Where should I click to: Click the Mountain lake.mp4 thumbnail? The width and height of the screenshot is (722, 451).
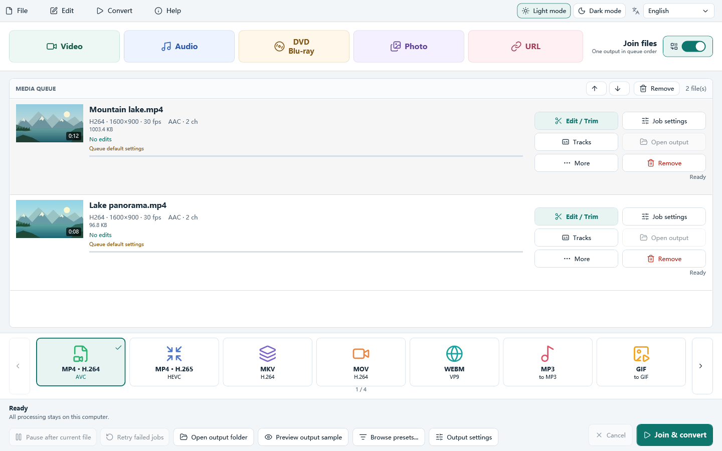pos(50,123)
